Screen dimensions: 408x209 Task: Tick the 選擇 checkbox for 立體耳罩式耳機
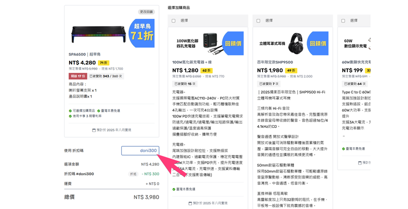(x=258, y=20)
